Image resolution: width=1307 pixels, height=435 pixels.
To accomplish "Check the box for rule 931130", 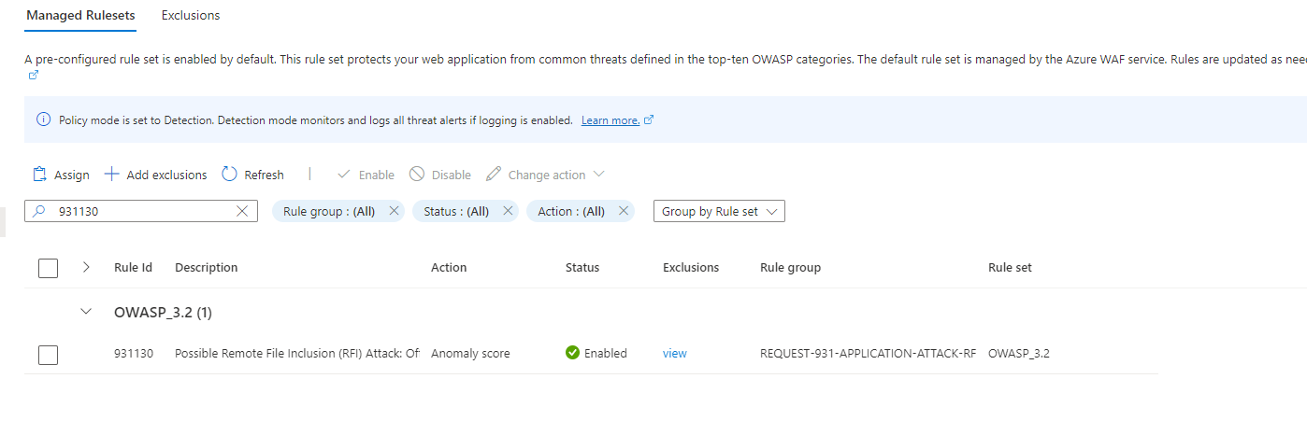I will (49, 354).
